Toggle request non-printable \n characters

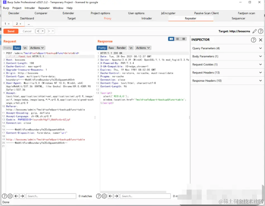pyautogui.click(x=25, y=48)
